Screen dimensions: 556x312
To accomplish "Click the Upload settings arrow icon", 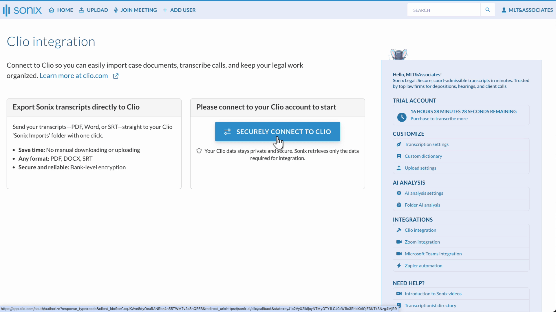I will tap(399, 168).
